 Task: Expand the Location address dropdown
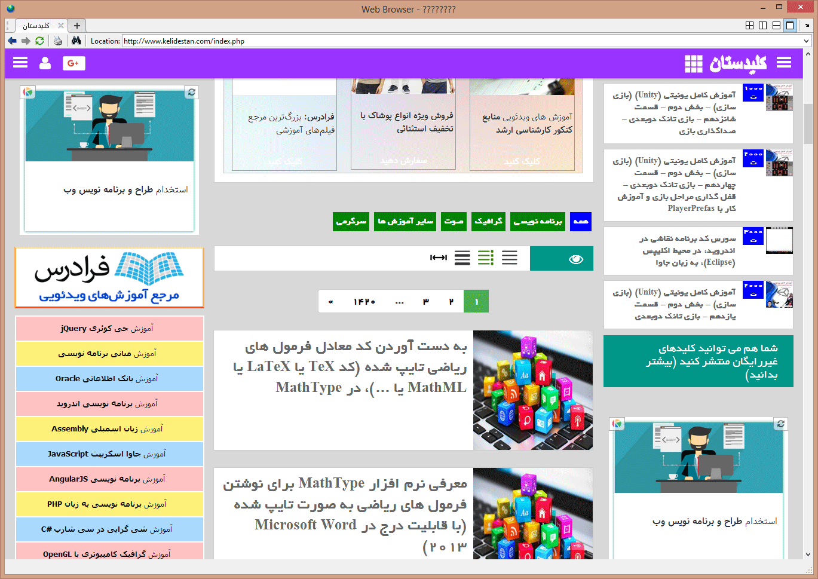tap(807, 41)
